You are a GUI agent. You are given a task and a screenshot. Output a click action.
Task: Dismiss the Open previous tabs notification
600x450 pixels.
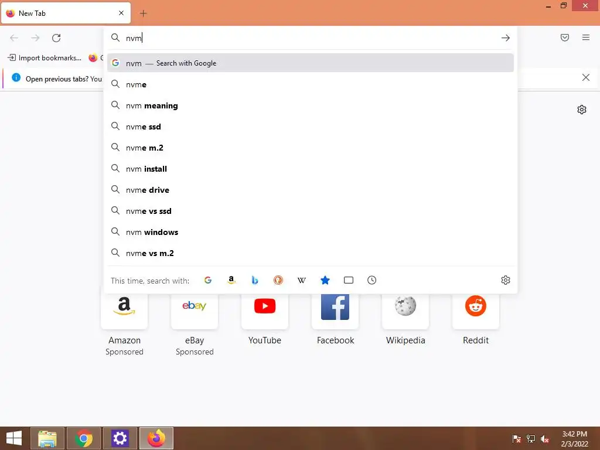point(585,78)
